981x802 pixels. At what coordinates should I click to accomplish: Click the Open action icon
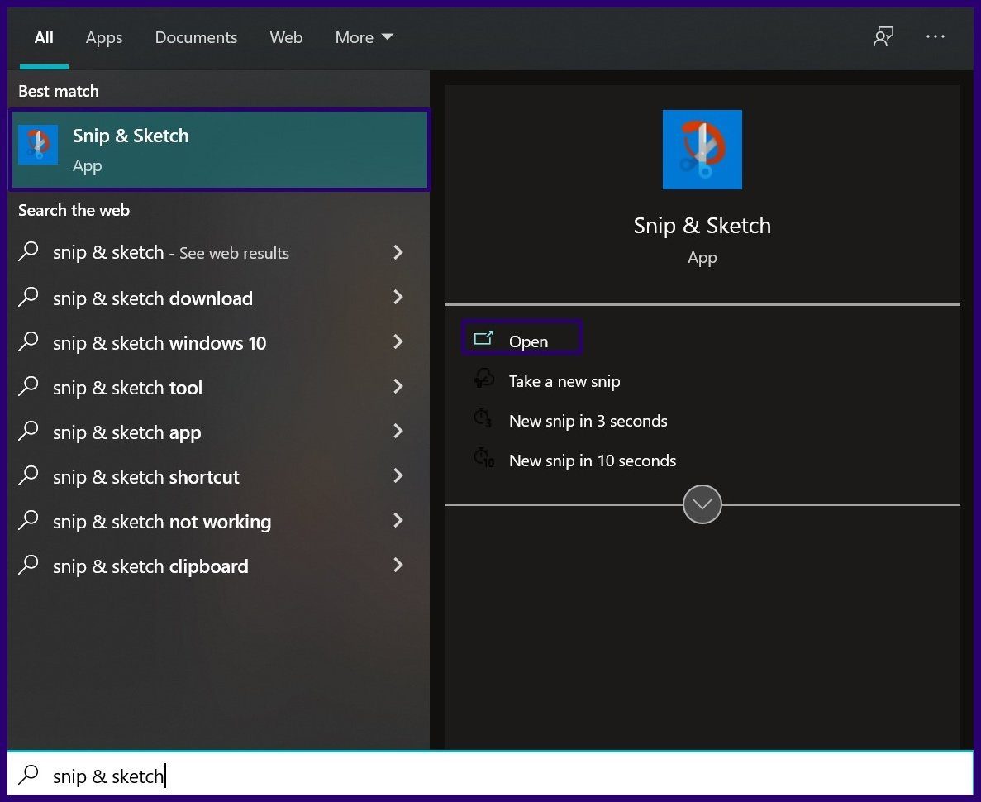(x=483, y=339)
